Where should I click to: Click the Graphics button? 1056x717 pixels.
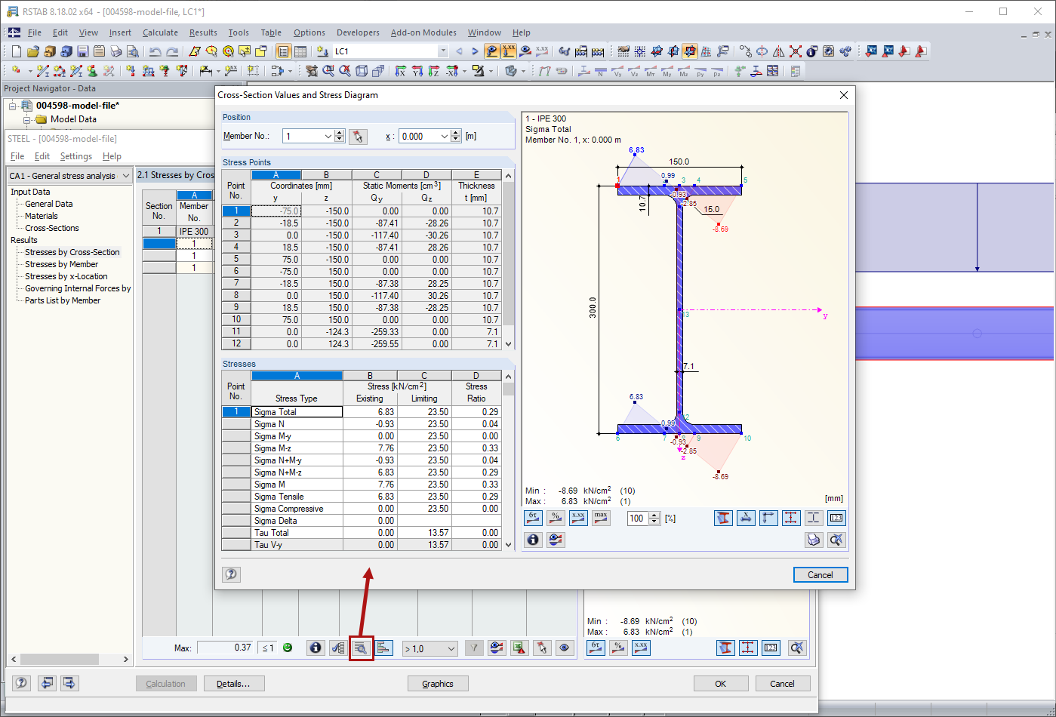438,683
